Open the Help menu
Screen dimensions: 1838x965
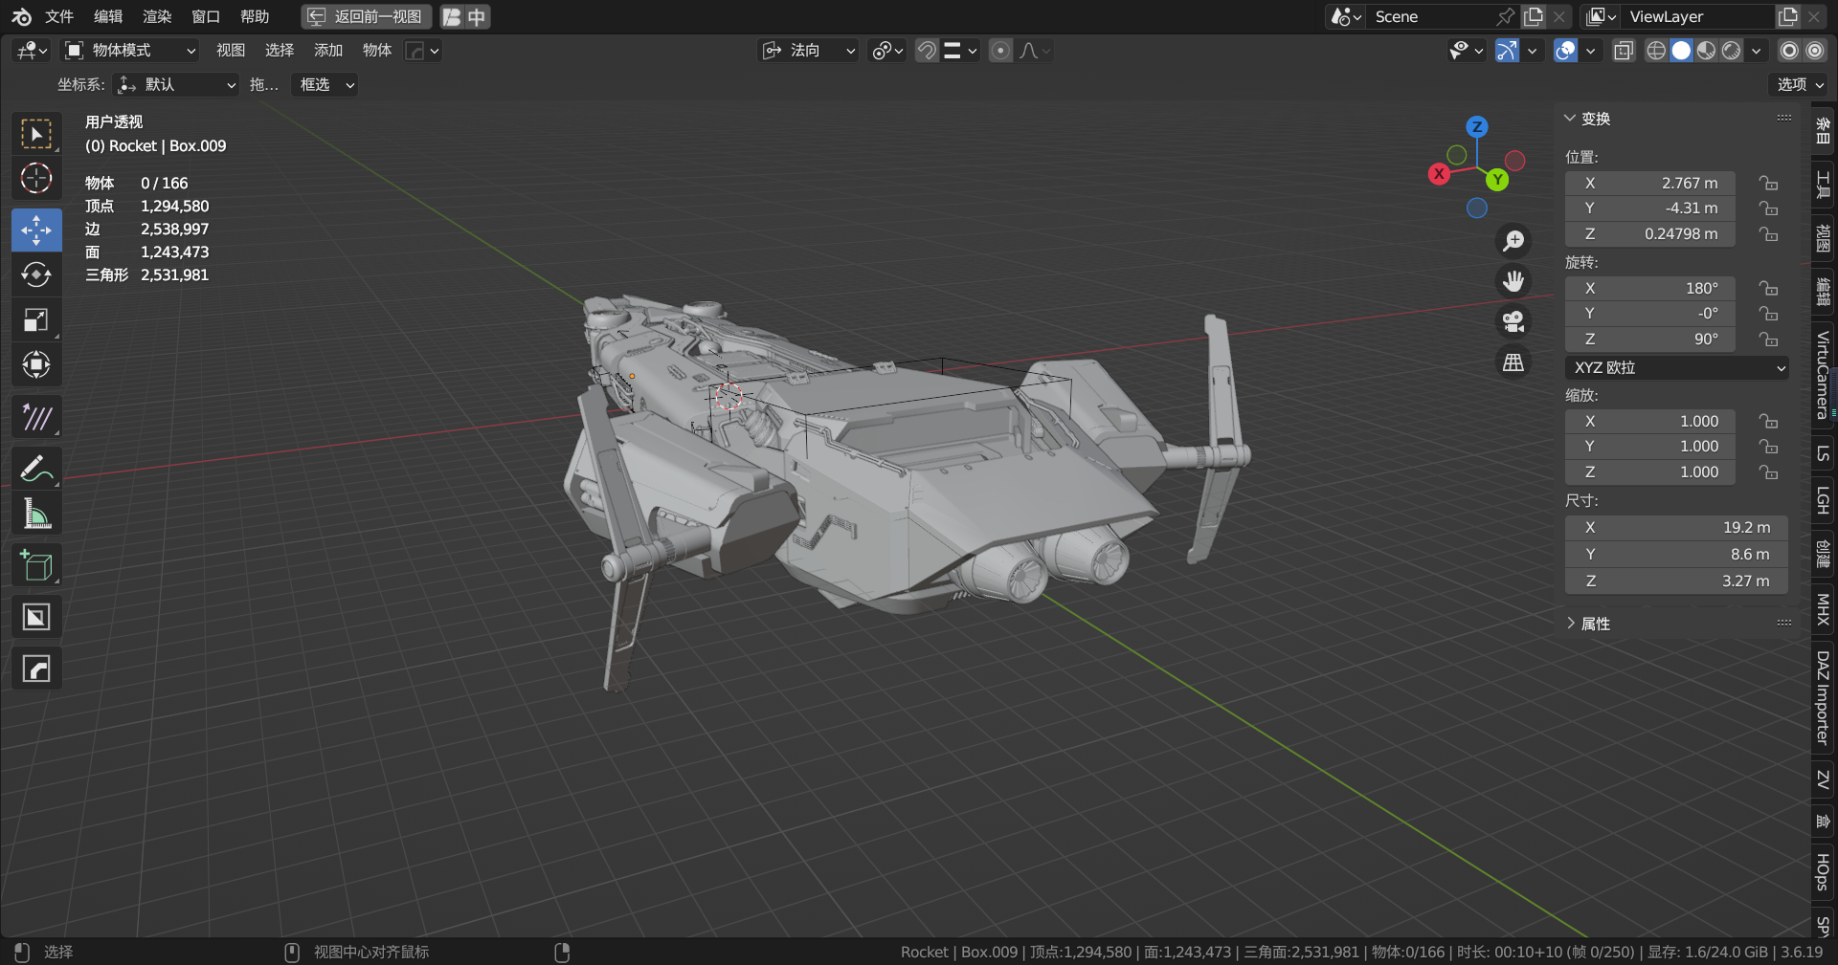[x=255, y=16]
